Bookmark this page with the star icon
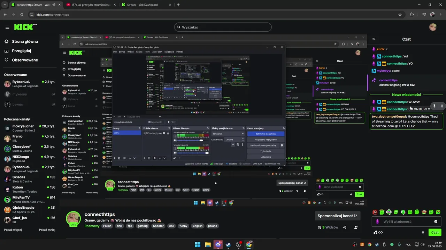Image resolution: width=446 pixels, height=250 pixels. point(400,15)
